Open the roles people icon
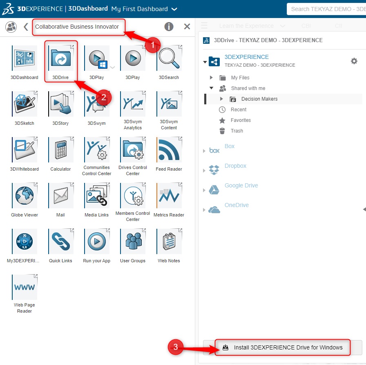The image size is (366, 365). pyautogui.click(x=11, y=27)
